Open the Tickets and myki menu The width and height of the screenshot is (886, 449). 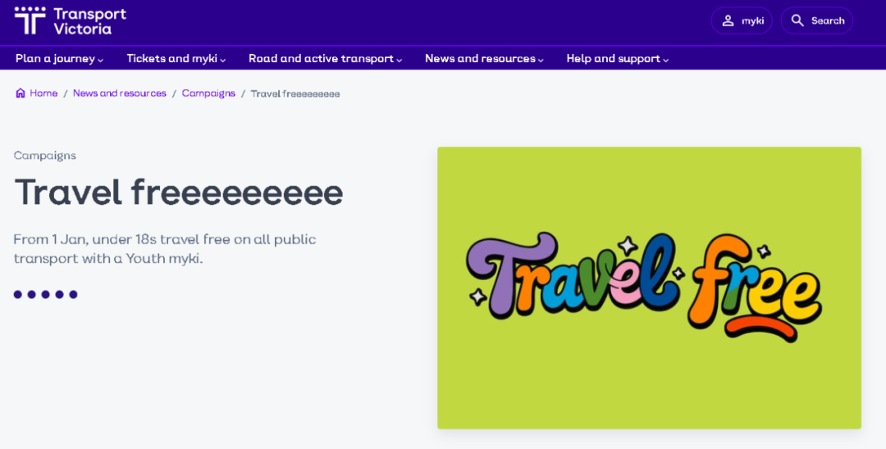point(176,59)
